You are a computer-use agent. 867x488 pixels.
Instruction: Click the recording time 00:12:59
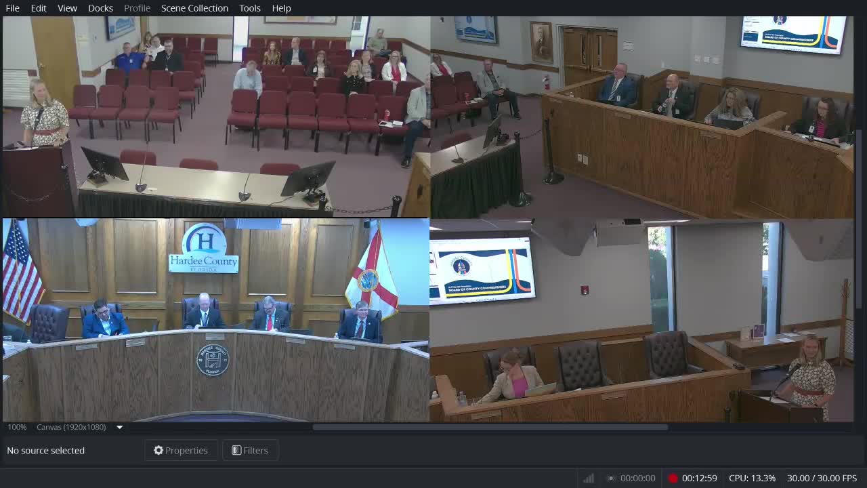coord(700,478)
